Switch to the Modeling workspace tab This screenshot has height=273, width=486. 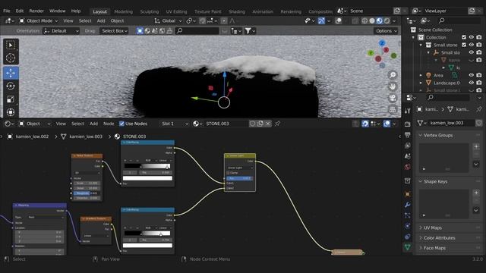coord(123,11)
